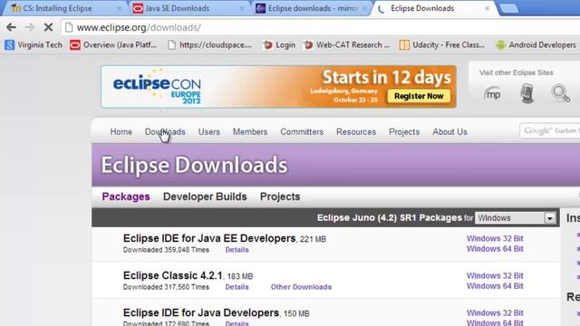Open top navigation Projects link
The width and height of the screenshot is (580, 326).
[404, 132]
